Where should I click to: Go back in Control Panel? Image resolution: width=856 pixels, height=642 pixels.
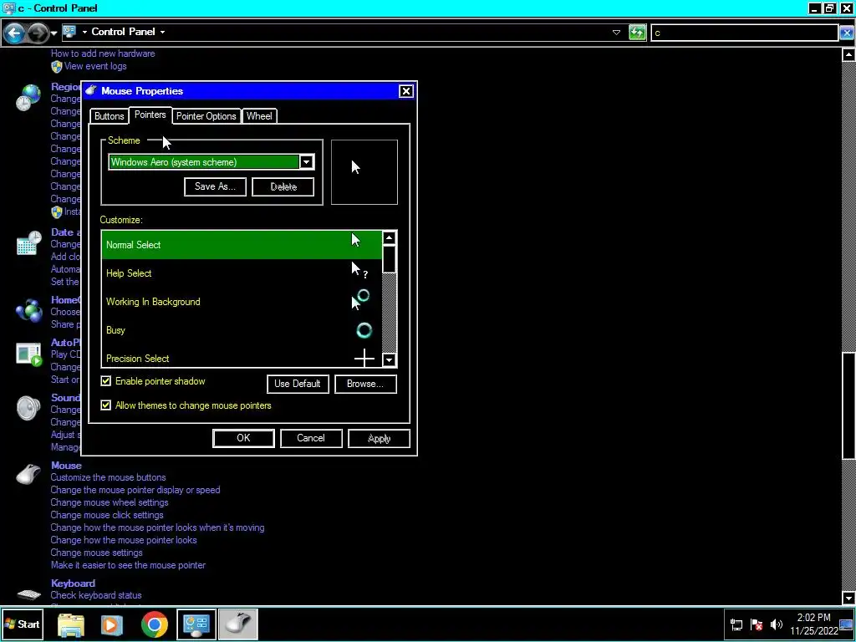pyautogui.click(x=14, y=33)
